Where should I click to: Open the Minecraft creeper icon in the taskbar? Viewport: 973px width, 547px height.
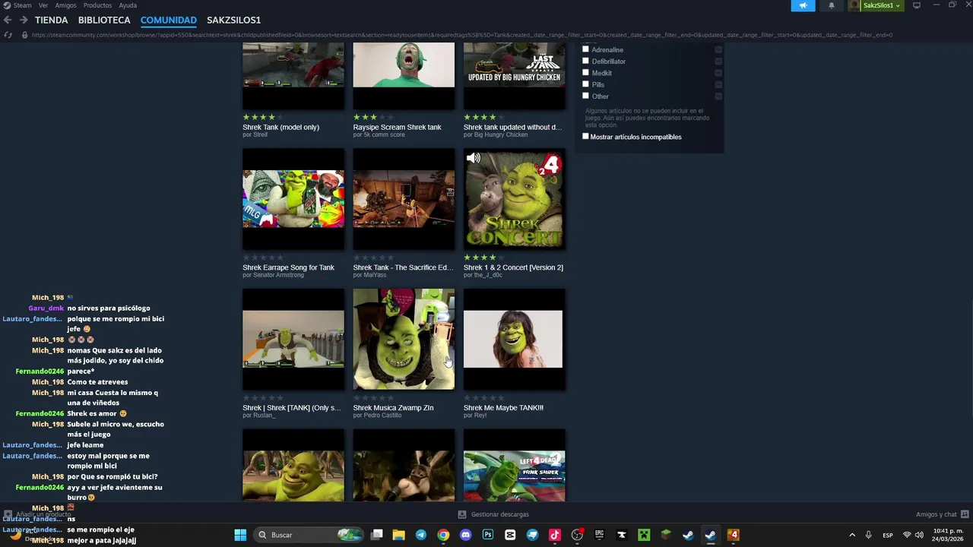click(x=644, y=535)
